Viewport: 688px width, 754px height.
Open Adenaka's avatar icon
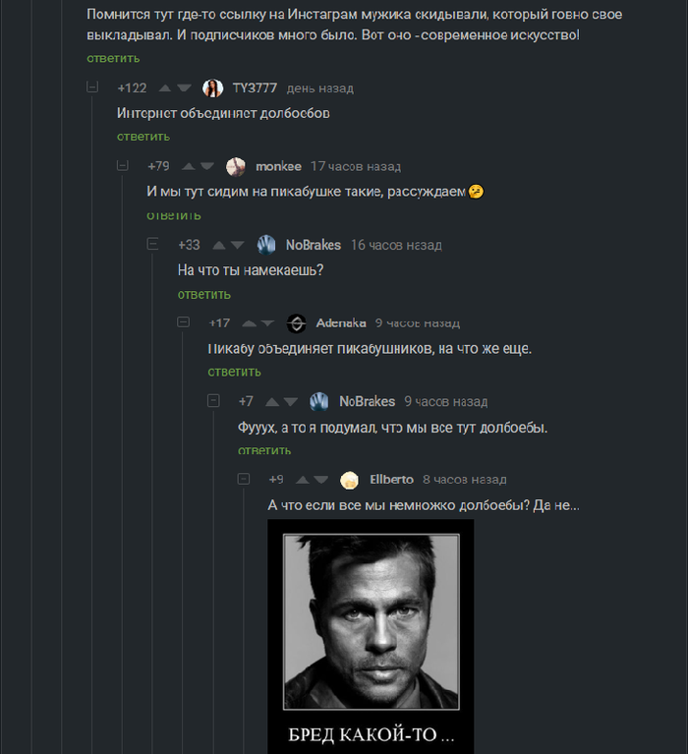click(x=296, y=322)
